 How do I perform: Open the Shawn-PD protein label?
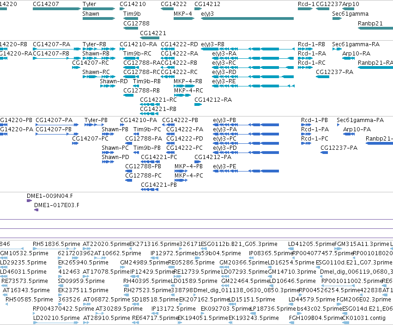coord(115,157)
